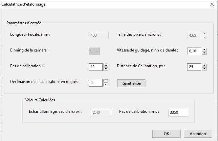Click the Vitesse de guidage input field
The width and height of the screenshot is (218, 141).
click(194, 51)
